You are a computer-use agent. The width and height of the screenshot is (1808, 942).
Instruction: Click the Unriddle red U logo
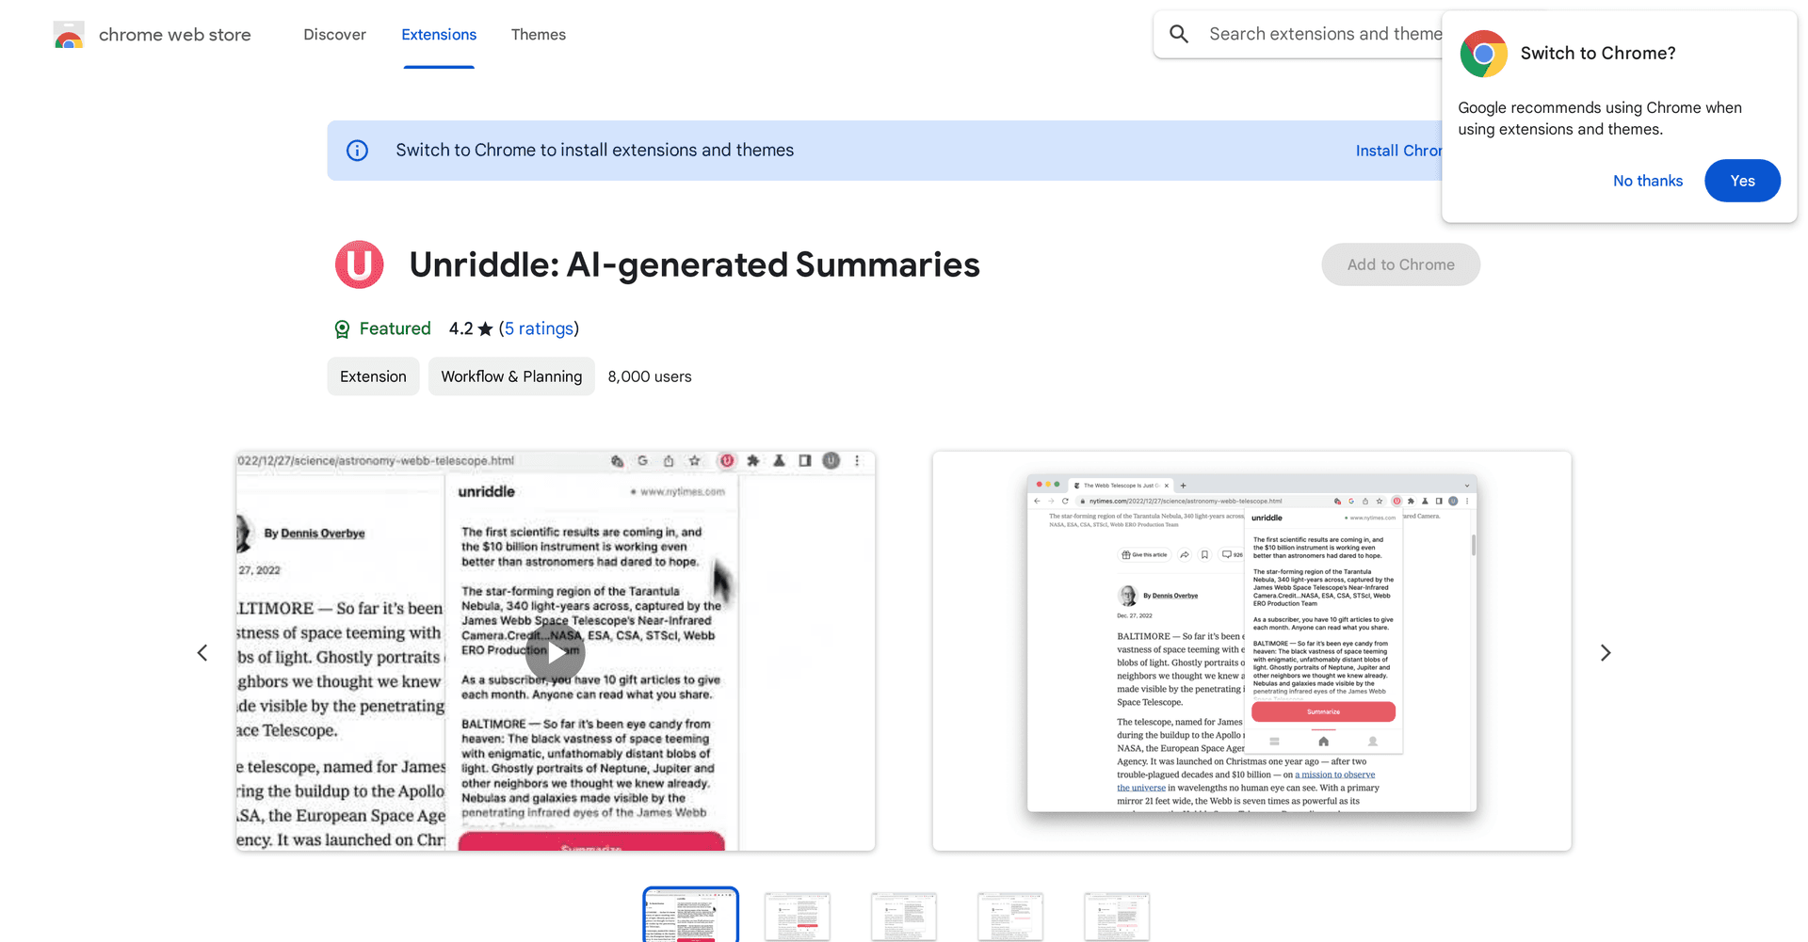click(x=360, y=264)
